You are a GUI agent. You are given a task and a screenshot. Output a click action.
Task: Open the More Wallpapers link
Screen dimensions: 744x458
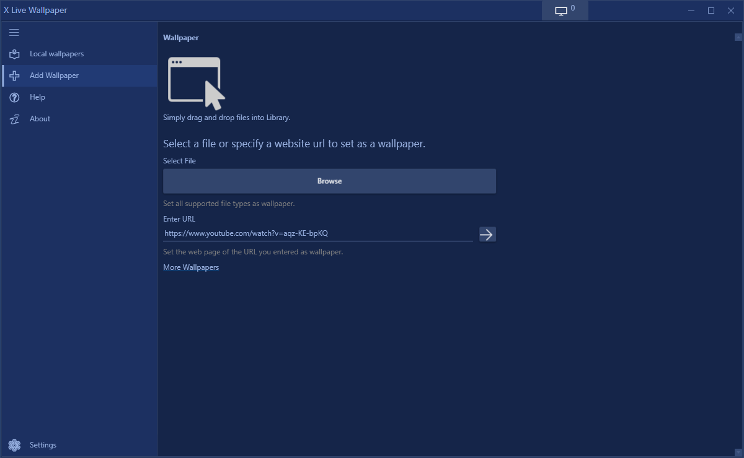[x=191, y=267]
